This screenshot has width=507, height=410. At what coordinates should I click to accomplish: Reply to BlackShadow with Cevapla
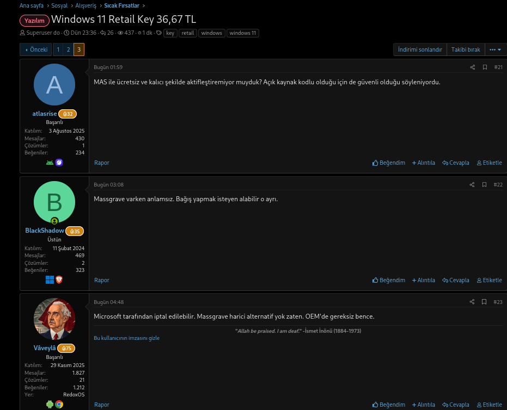click(x=456, y=280)
